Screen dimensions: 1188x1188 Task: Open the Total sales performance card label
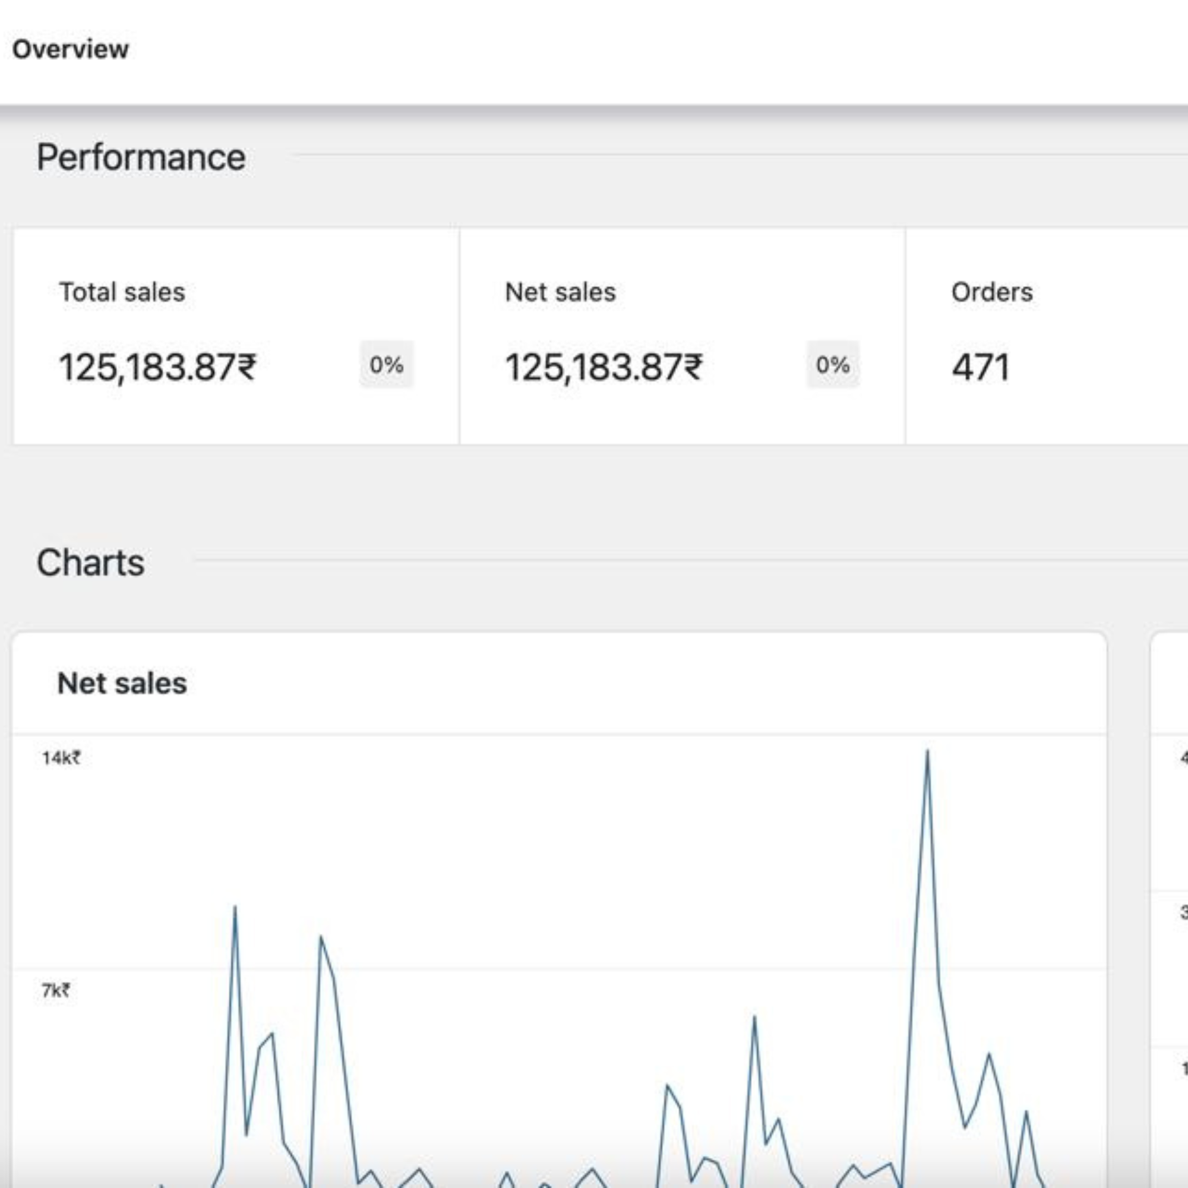coord(122,292)
